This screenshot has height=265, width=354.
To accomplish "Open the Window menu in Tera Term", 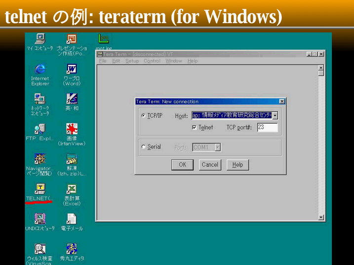I will [x=174, y=61].
